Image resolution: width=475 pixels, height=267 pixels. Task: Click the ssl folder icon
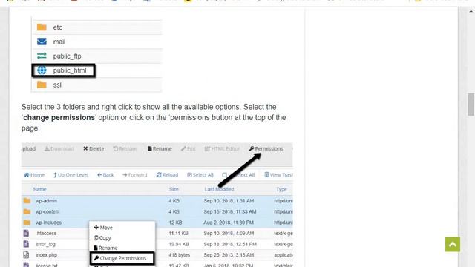42,85
